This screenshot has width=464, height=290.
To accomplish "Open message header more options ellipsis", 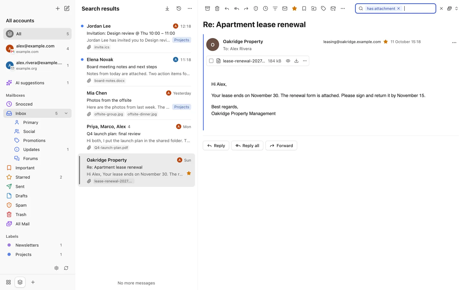I will (x=454, y=43).
